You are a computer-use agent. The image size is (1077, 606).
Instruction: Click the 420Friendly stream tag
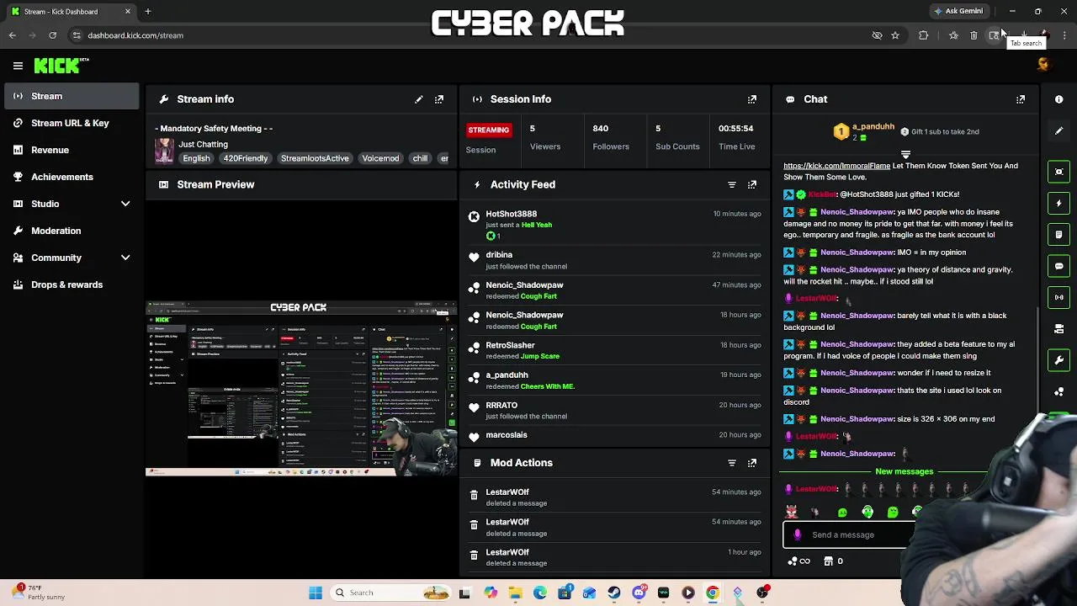[246, 158]
